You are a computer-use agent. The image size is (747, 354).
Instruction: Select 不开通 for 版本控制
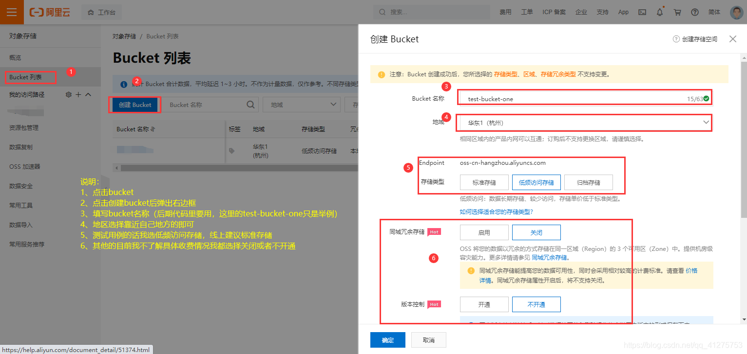[536, 304]
